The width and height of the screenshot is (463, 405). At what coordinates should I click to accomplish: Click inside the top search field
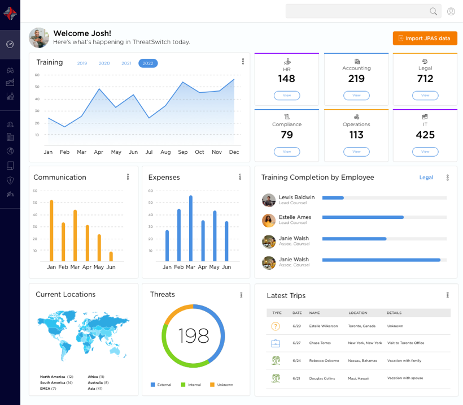tap(356, 11)
